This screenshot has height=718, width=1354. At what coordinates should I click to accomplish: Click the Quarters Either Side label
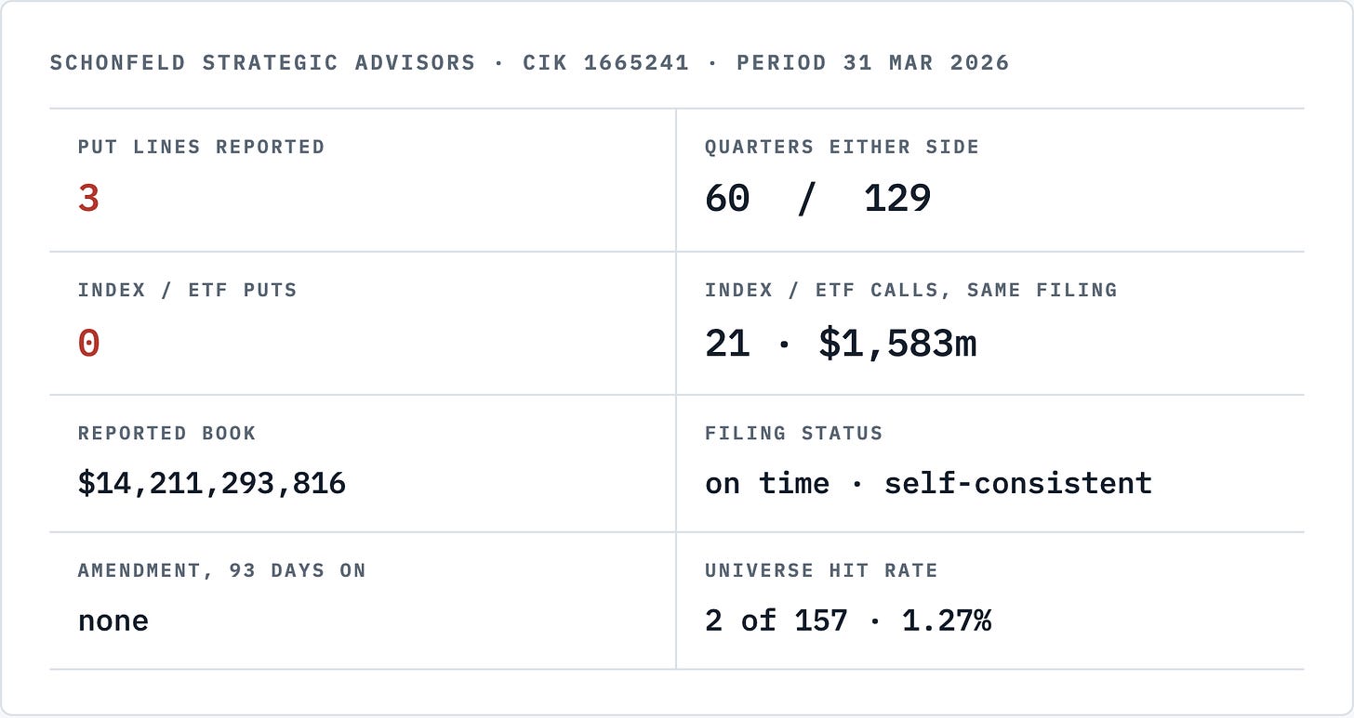[x=842, y=147]
